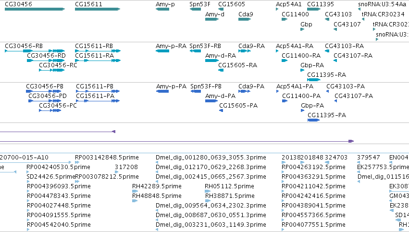Select the CG30456 gene feature

tap(35, 9)
